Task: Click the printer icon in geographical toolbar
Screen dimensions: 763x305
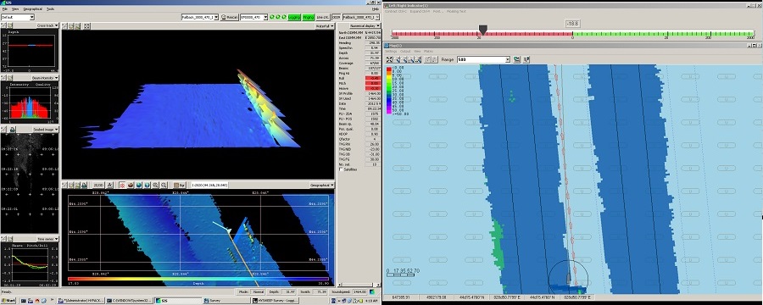Action: [x=84, y=186]
